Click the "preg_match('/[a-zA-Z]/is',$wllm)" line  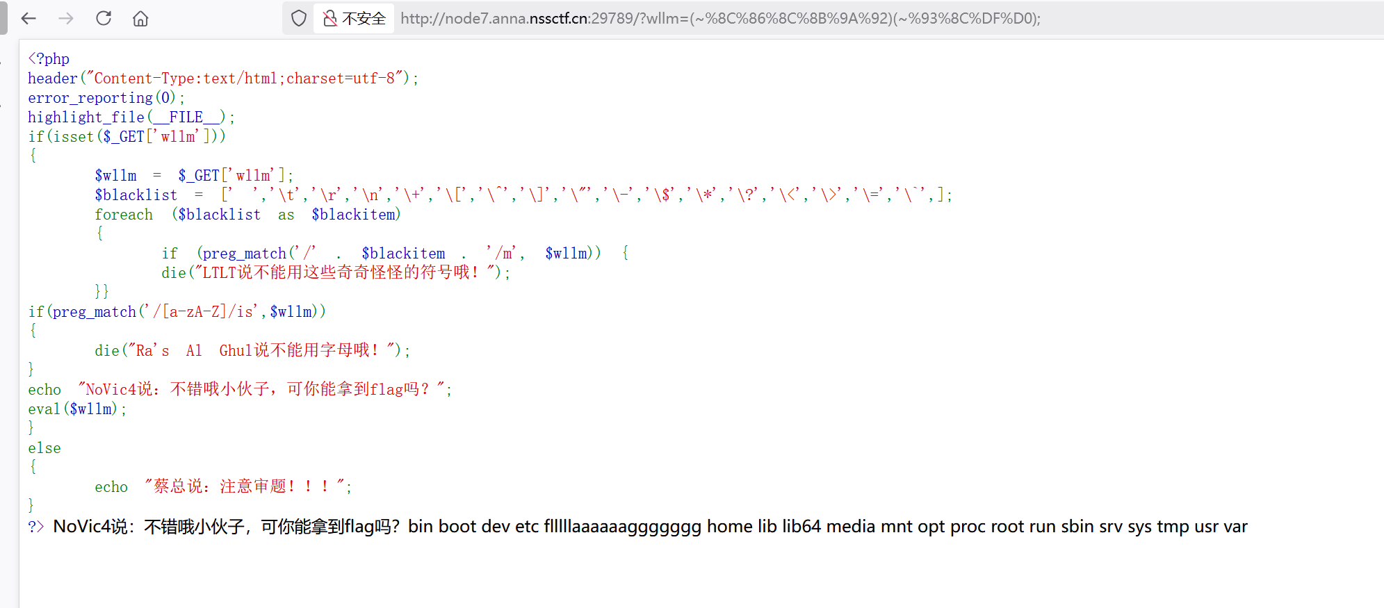[177, 312]
